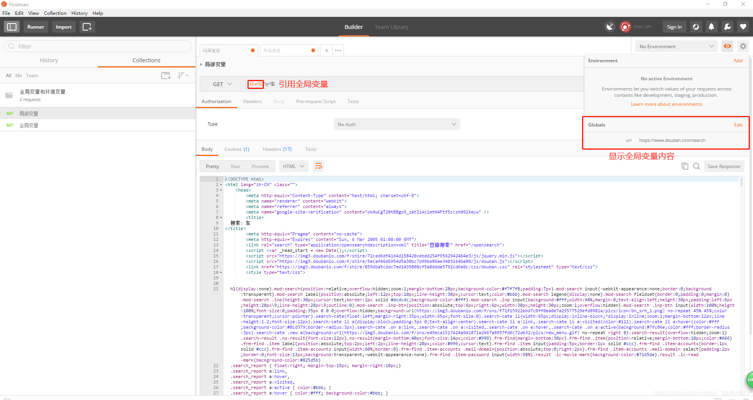
Task: Open the No Auth type dropdown
Action: tap(397, 124)
